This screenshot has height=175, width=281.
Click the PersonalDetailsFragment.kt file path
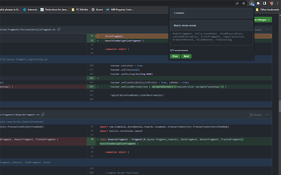click(28, 30)
